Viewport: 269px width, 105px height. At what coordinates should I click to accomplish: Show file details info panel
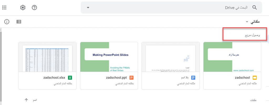tap(7, 22)
